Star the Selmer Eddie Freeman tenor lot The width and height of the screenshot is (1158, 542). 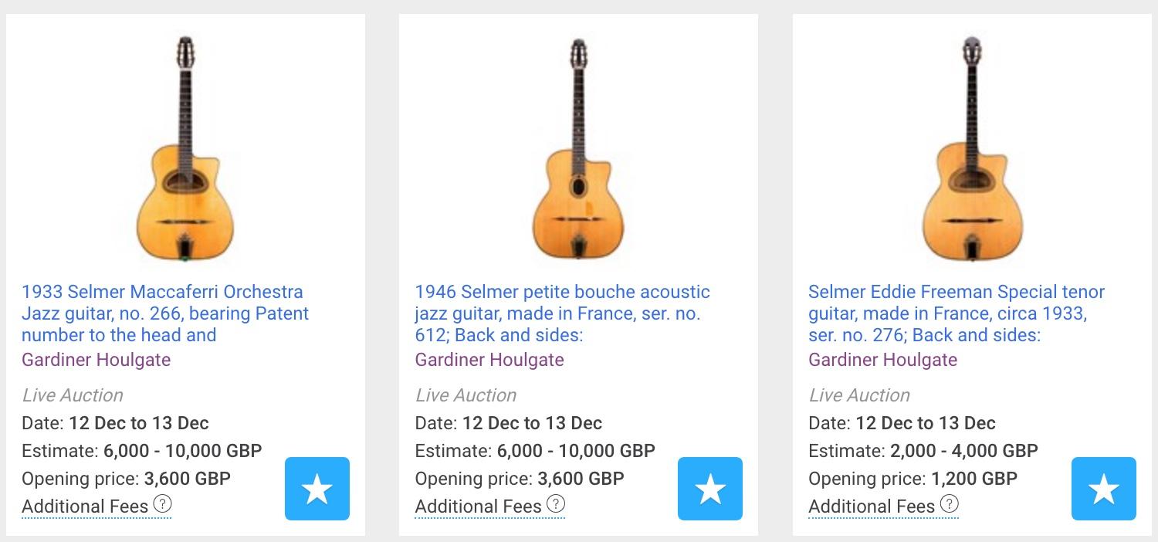click(x=1103, y=489)
